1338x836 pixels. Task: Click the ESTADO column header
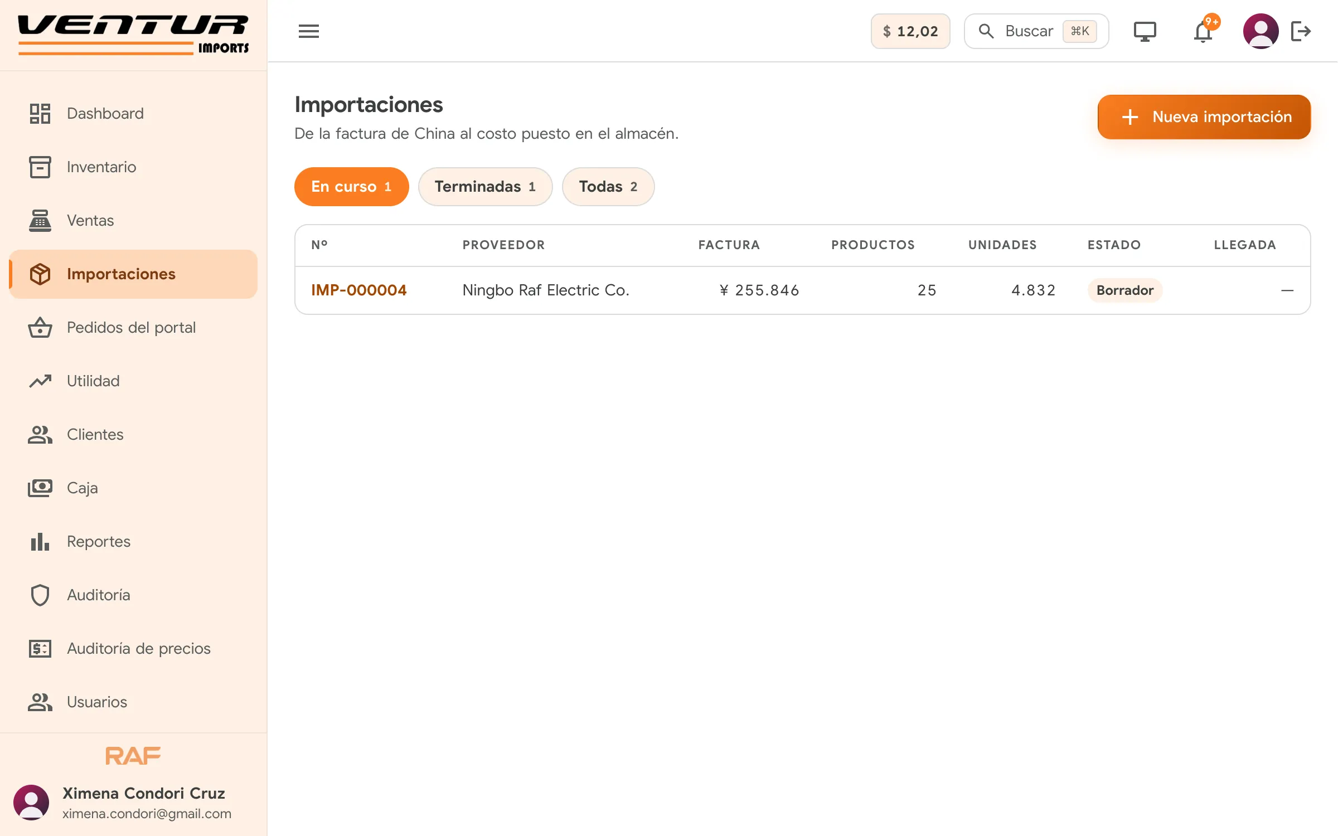[1114, 245]
